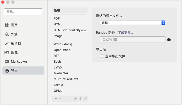Select OPML export format
Image resolution: width=182 pixels, height=105 pixels.
[x=70, y=91]
